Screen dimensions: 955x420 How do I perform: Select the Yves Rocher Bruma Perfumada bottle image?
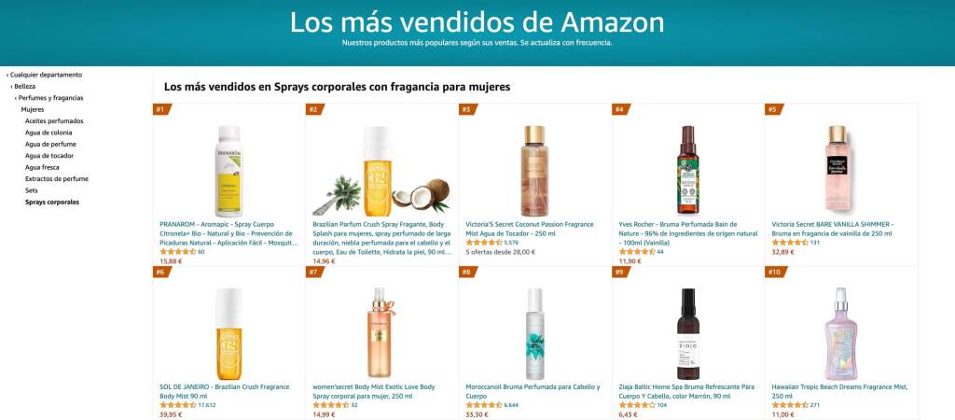tap(687, 170)
